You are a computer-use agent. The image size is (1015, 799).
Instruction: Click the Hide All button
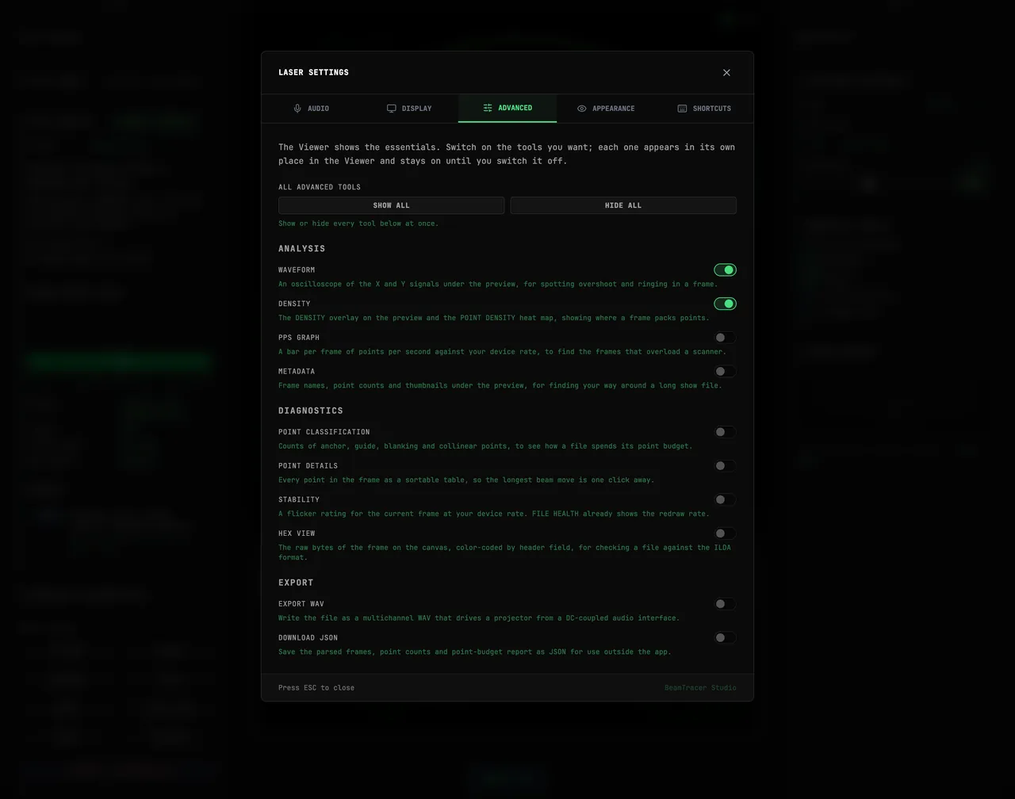click(623, 205)
